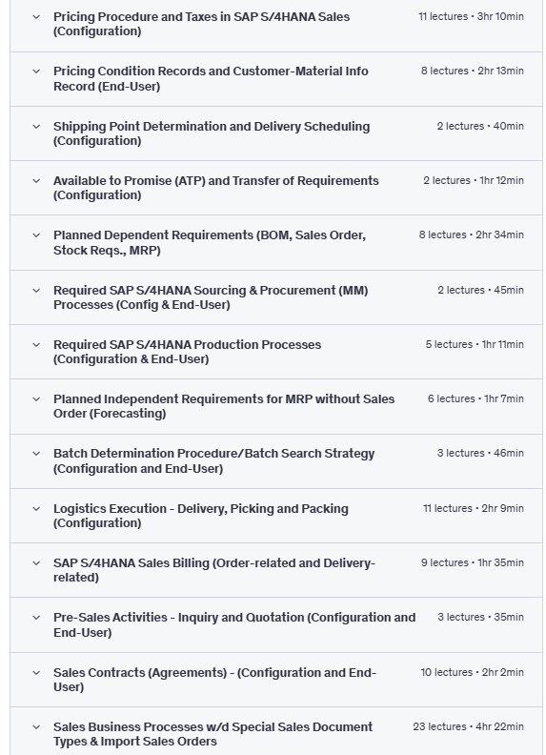The width and height of the screenshot is (546, 755).
Task: Open Logistics Execution - Delivery, Picking and Packing title
Action: coord(201,516)
